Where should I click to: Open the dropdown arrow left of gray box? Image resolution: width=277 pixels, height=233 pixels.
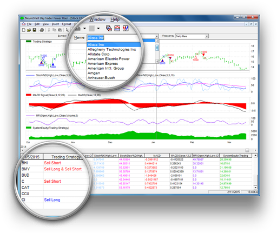(x=84, y=28)
